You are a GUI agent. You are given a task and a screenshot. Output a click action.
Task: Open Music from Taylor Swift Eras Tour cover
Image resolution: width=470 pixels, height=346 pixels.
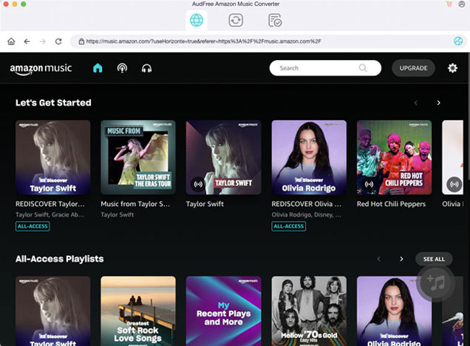(x=138, y=157)
